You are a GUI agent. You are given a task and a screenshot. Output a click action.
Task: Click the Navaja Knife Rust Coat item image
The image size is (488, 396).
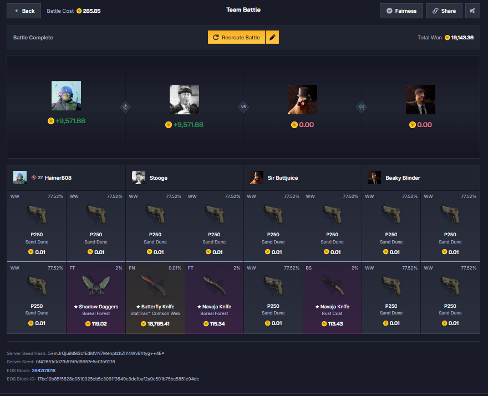[x=332, y=286]
